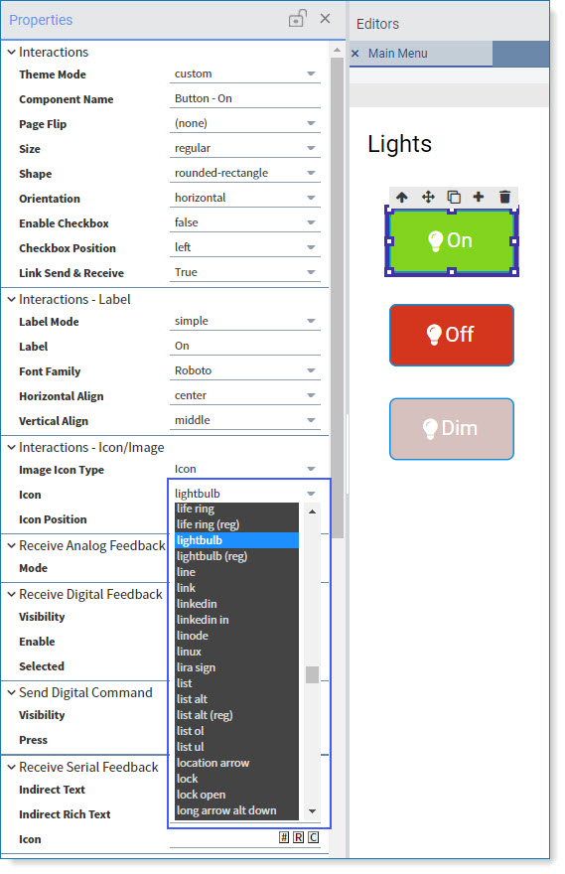Select 'list ul' from icon list

(x=236, y=746)
